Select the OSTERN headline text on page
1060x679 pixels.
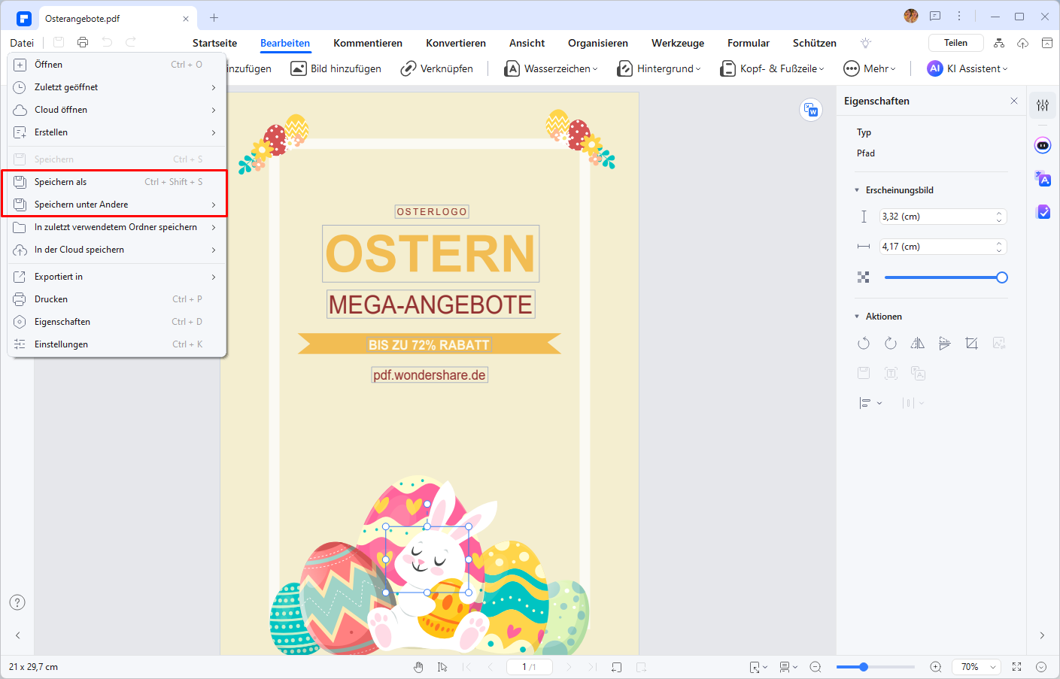click(431, 254)
